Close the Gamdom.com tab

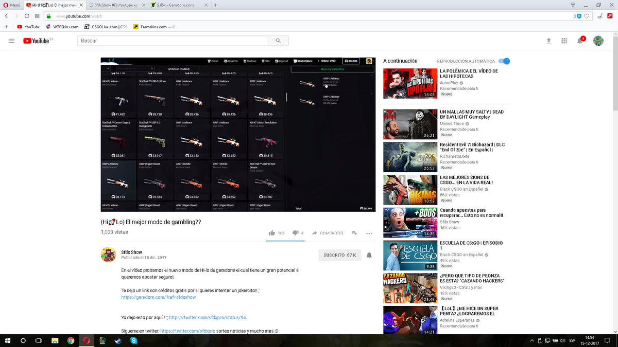[205, 5]
